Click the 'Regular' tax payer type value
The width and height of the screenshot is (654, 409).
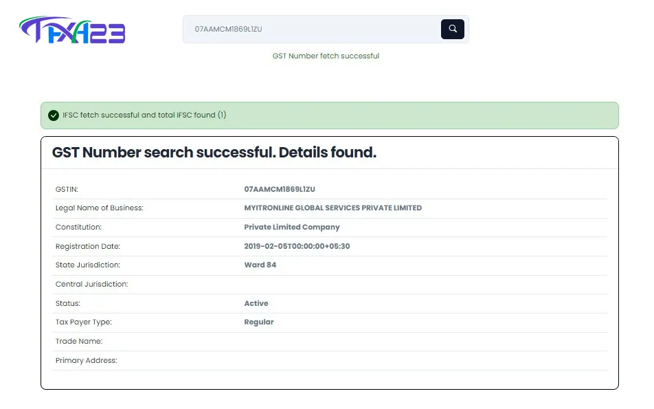(258, 322)
